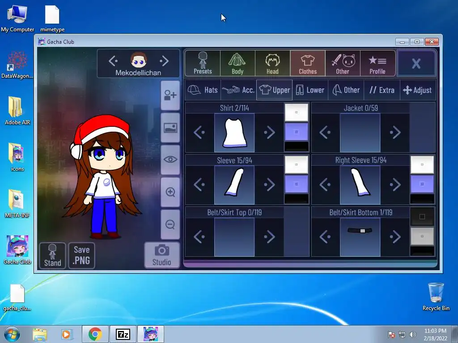Open the Shirt white color swatch
Screen dimensions: 458x343
[x=297, y=112]
